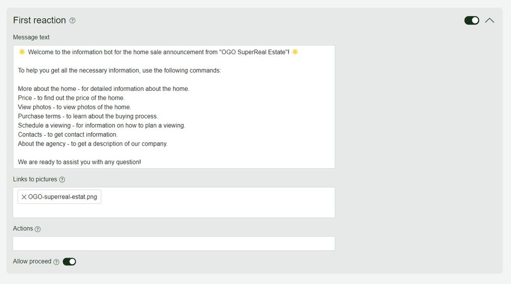This screenshot has height=284, width=511.
Task: Select the OGO-superreal-estat.png file chip
Action: click(62, 197)
